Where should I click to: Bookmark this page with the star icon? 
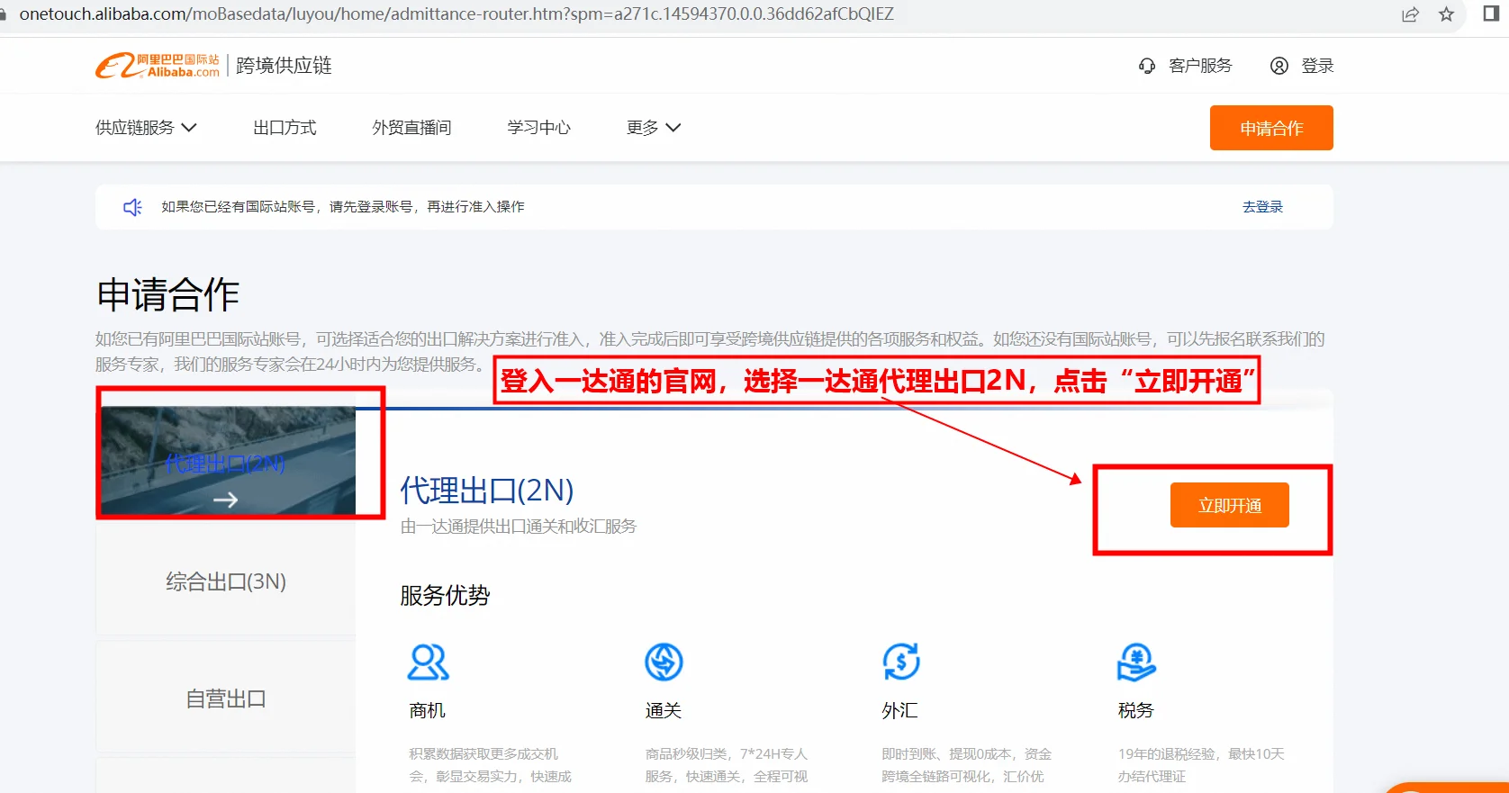(1447, 14)
